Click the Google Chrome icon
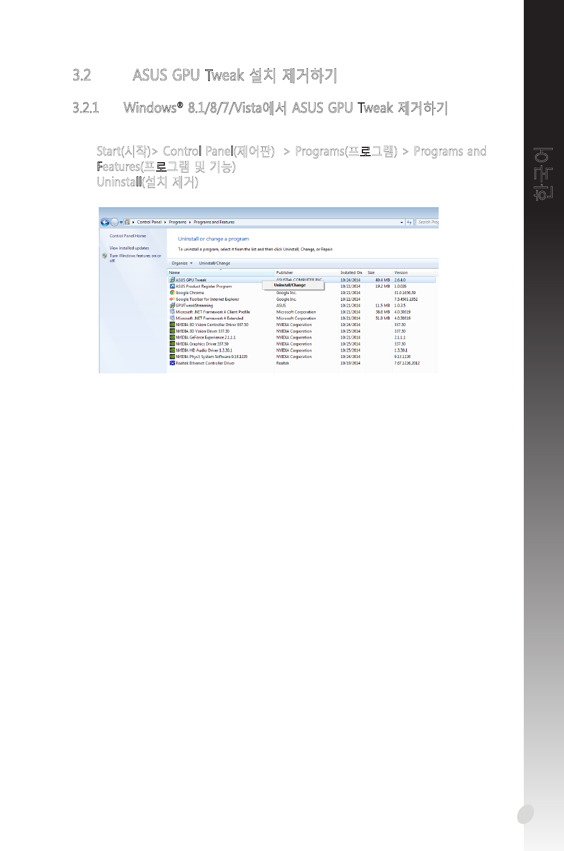This screenshot has width=564, height=851. [x=172, y=293]
